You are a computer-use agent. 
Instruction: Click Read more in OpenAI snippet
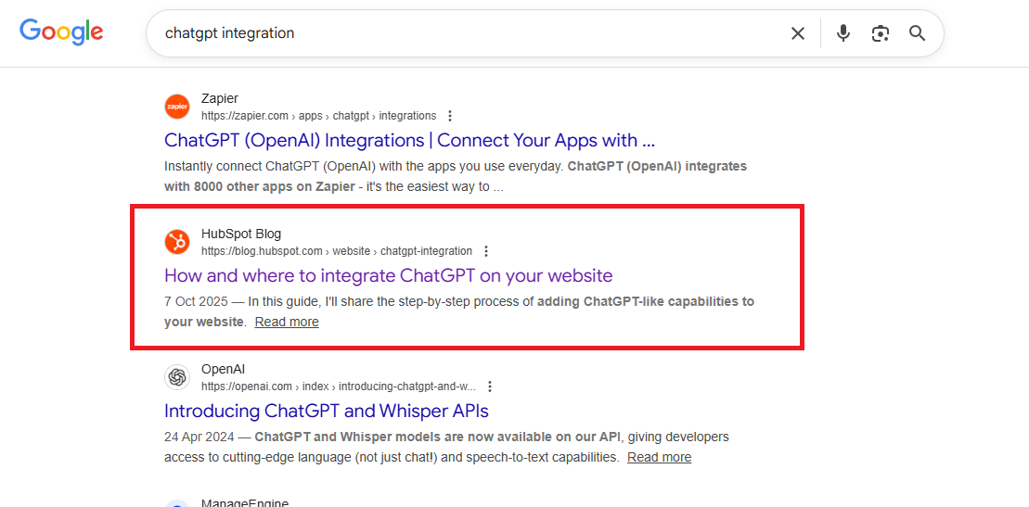(659, 457)
